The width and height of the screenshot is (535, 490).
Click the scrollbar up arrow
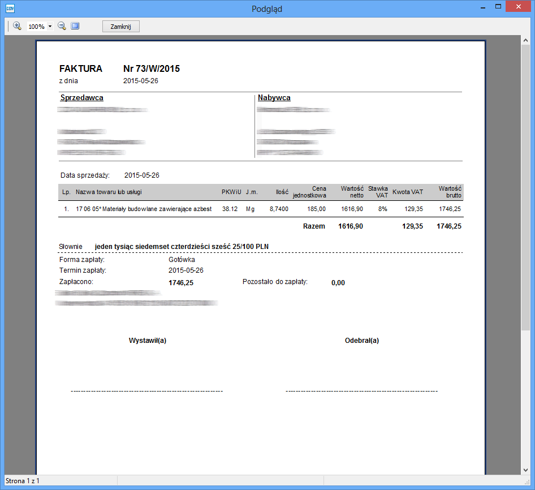click(525, 41)
